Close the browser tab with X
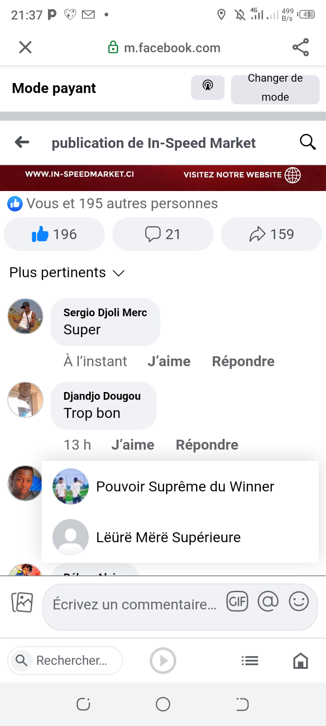 coord(25,47)
